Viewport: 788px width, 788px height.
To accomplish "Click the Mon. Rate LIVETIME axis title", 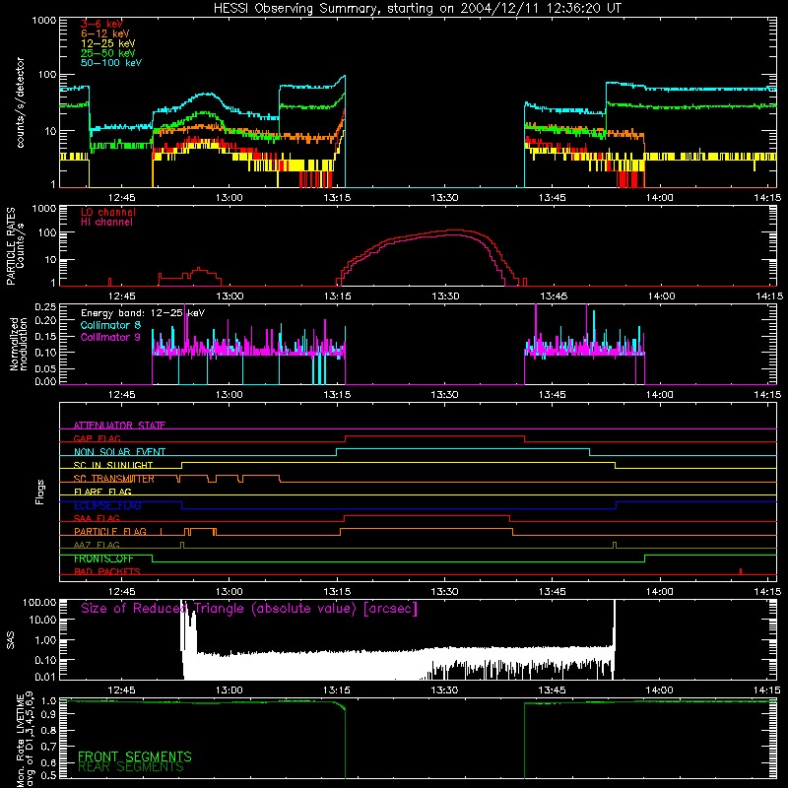I will 26,739.
